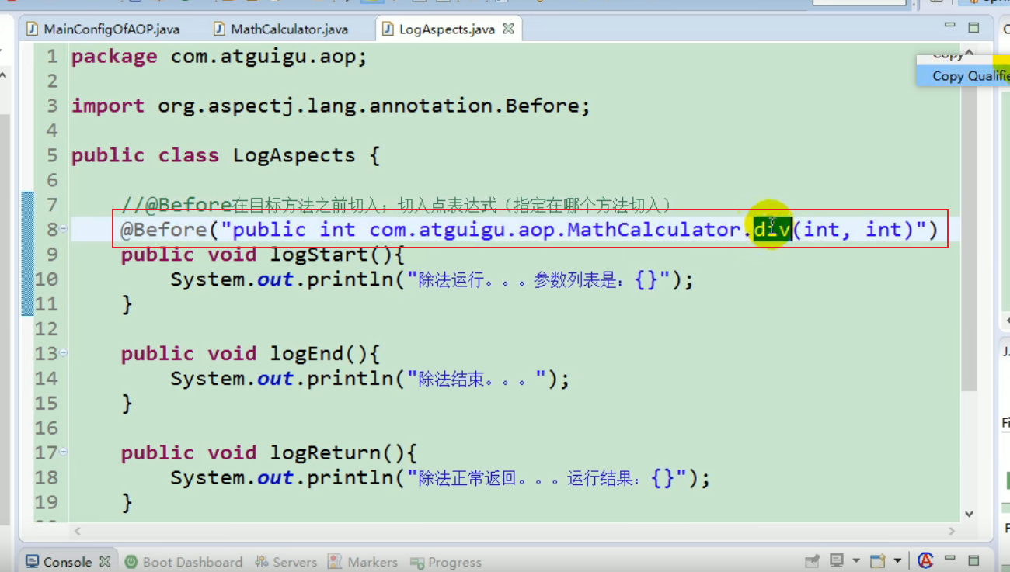The height and width of the screenshot is (572, 1010).
Task: Open the Progress view
Action: pyautogui.click(x=445, y=562)
